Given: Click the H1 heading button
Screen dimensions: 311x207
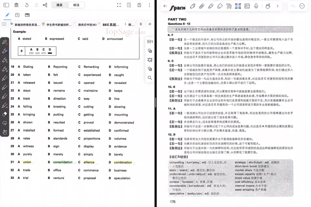Looking at the screenshot, I should click(150, 42).
